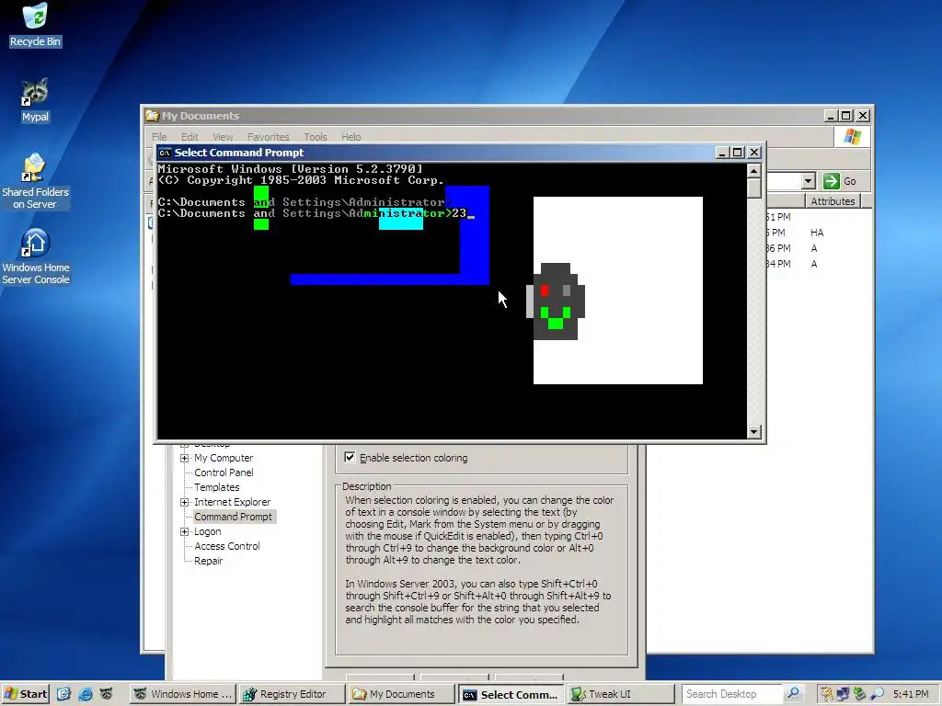Open Favorites menu in My Documents
Viewport: 942px width, 706px height.
pos(268,137)
